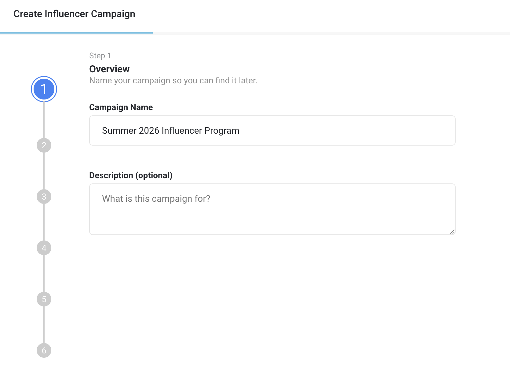
Task: Click the connector line between steps 4 and 5
Action: [x=44, y=273]
